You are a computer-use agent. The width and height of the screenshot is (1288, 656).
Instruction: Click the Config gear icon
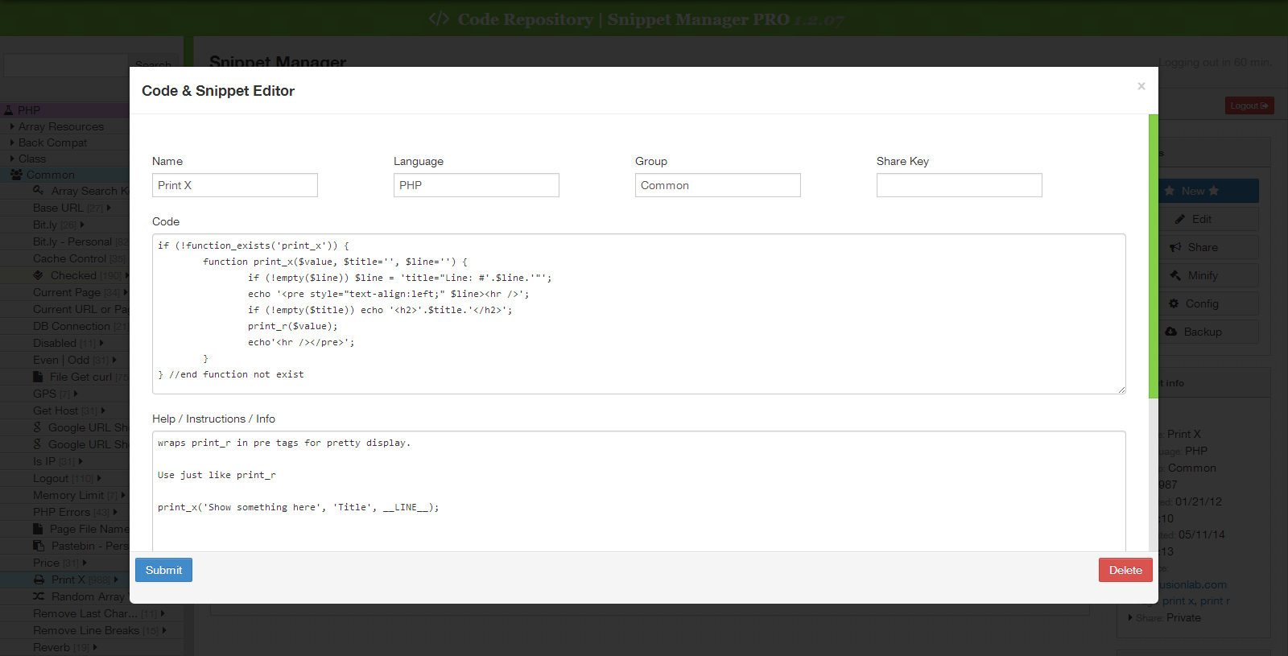1174,303
